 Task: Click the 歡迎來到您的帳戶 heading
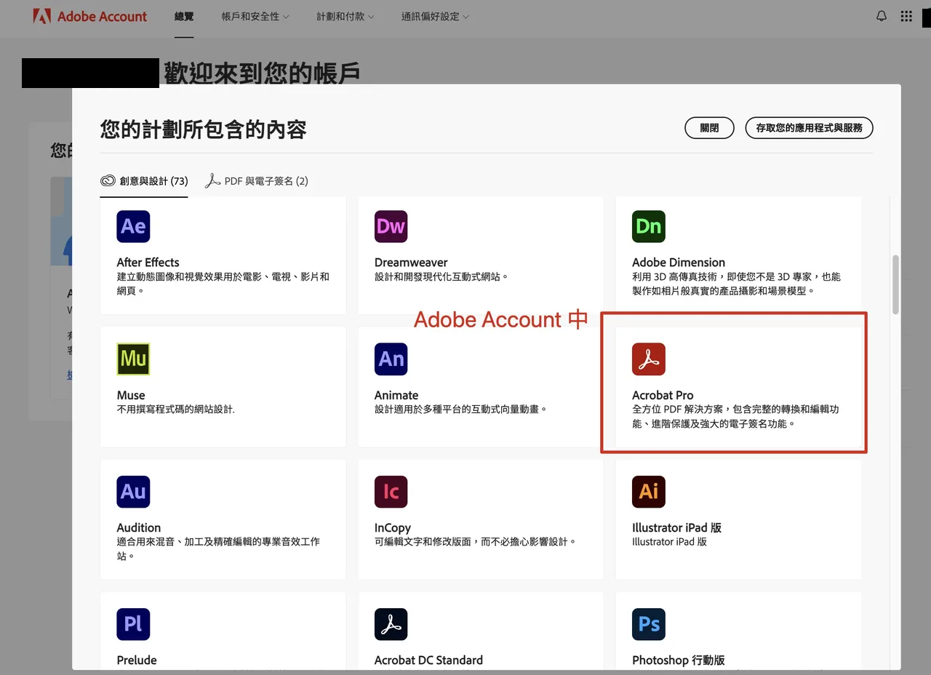[x=262, y=73]
